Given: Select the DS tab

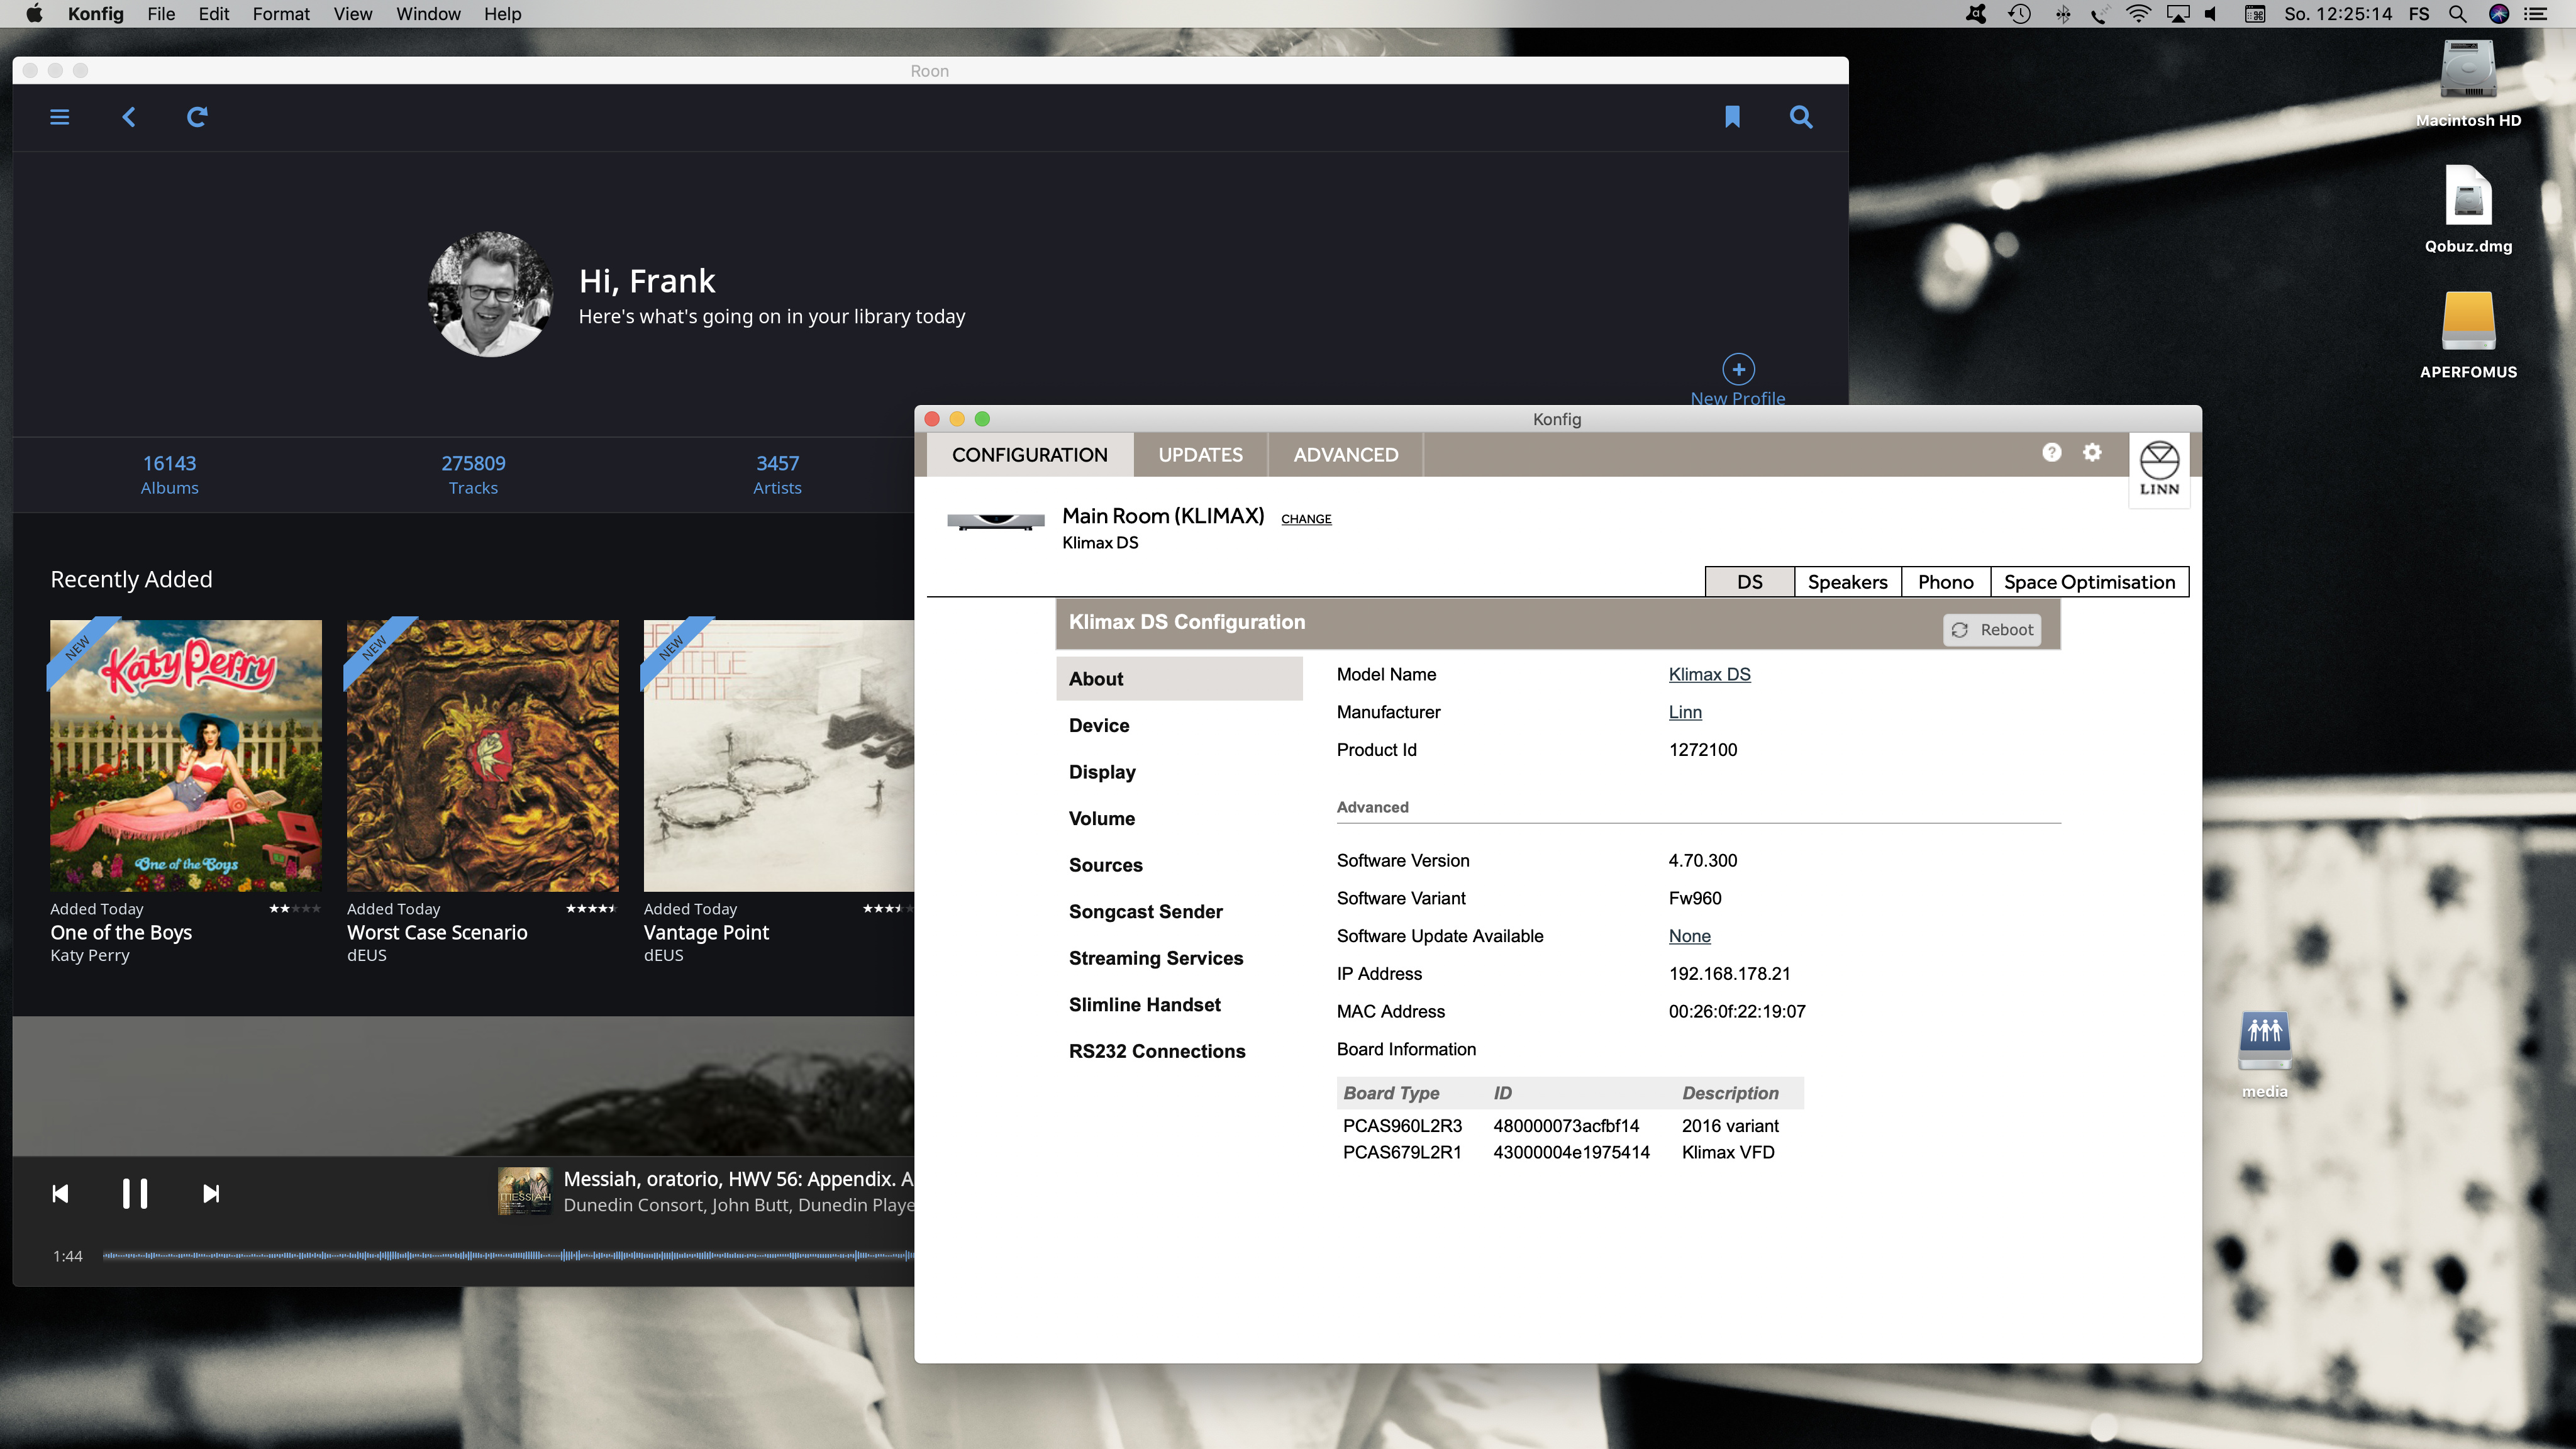Looking at the screenshot, I should pos(1749,582).
